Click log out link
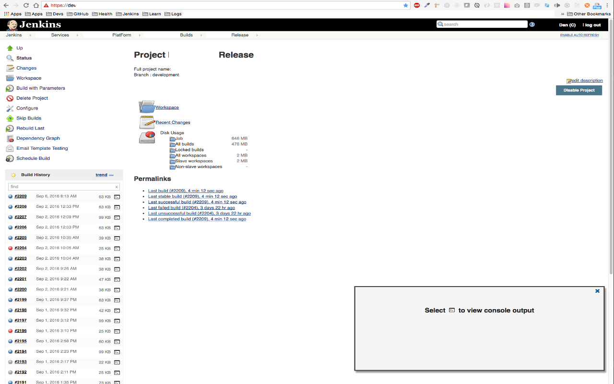614x384 pixels. (591, 25)
